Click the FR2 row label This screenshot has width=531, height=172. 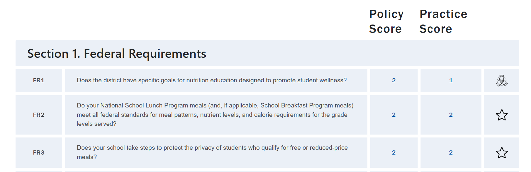coord(39,115)
